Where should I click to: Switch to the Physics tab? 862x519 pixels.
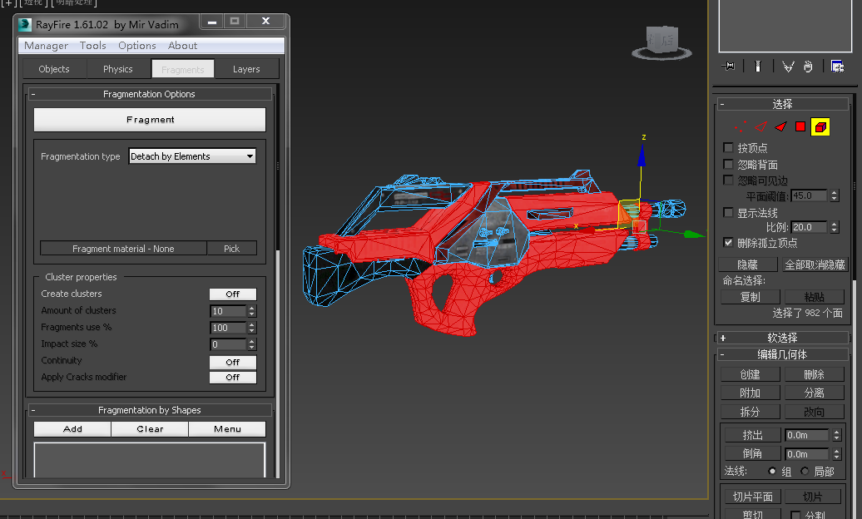[x=117, y=69]
